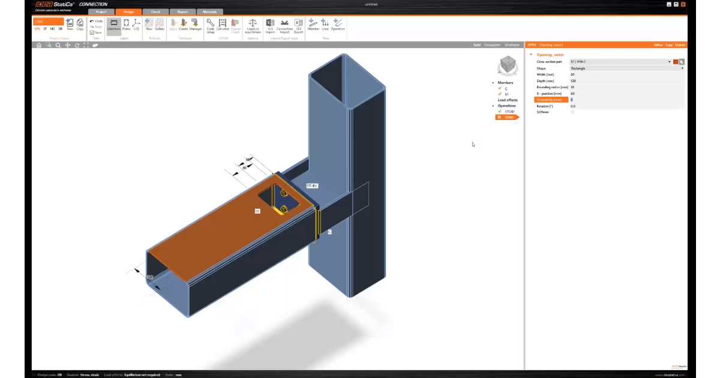The height and width of the screenshot is (378, 720).
Task: Open the Shape dropdown showing Rectangle
Action: [626, 68]
